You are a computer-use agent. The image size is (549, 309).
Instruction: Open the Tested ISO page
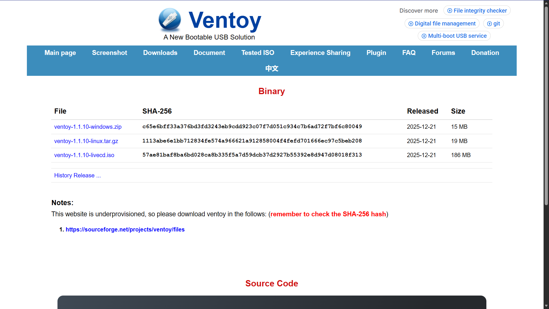coord(258,53)
